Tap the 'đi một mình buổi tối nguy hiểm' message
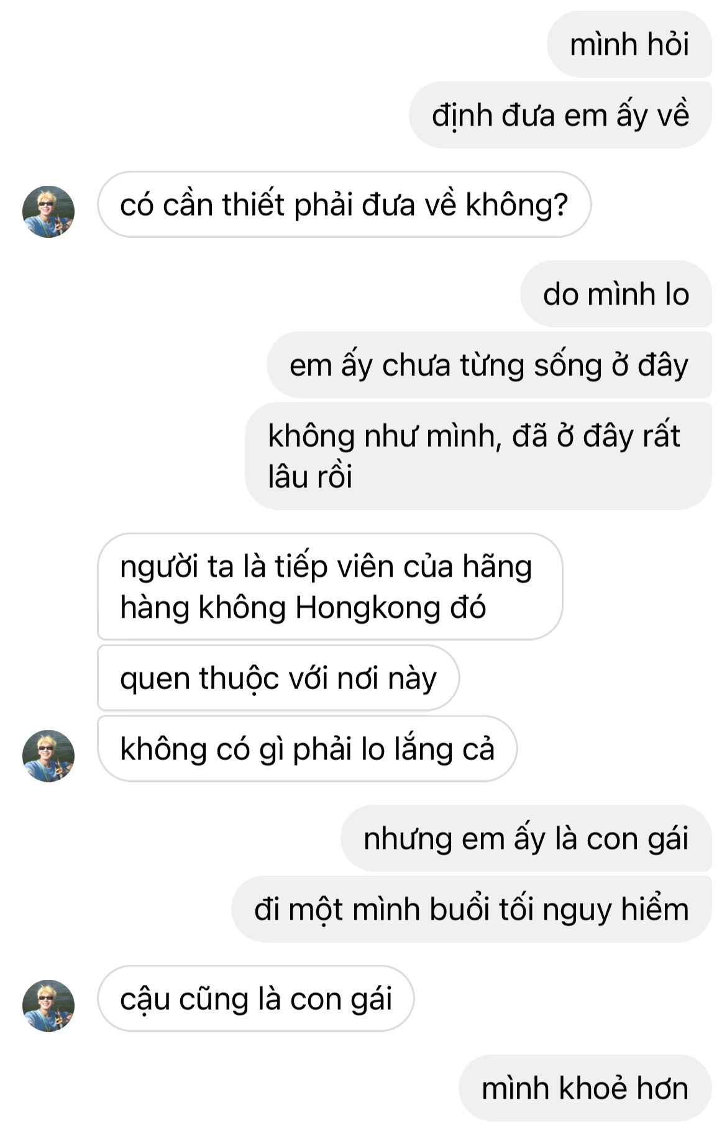727x1139 pixels. click(472, 909)
